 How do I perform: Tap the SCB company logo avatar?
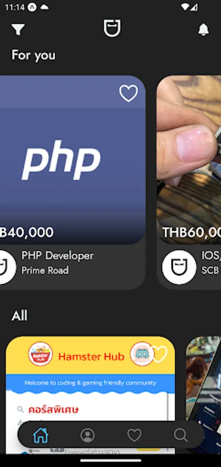[179, 267]
